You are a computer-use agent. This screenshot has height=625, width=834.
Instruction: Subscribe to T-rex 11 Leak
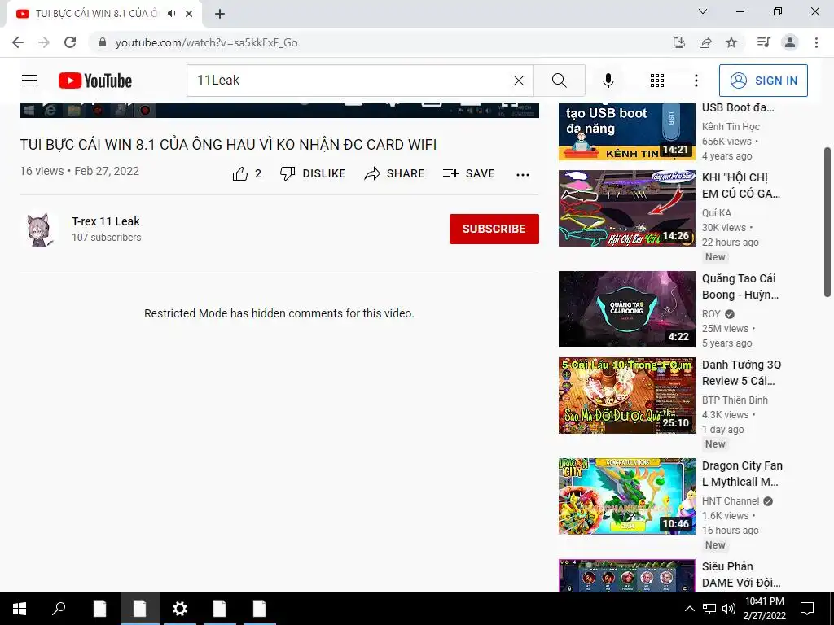point(494,229)
